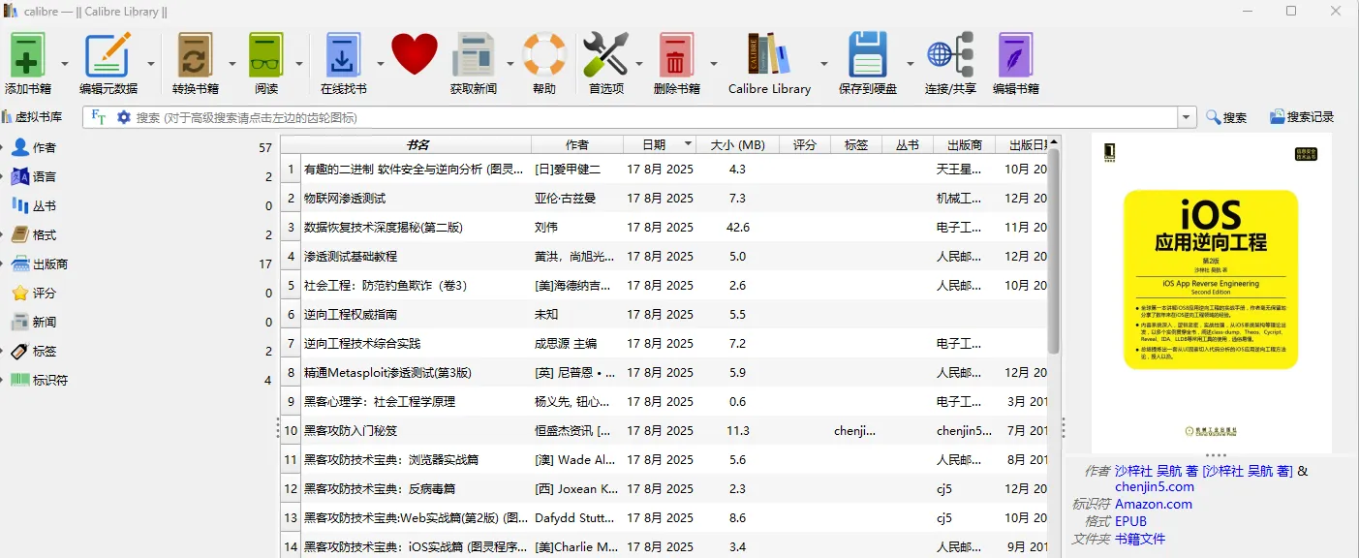1359x558 pixels.
Task: Open the search history dropdown arrow
Action: (x=1187, y=117)
